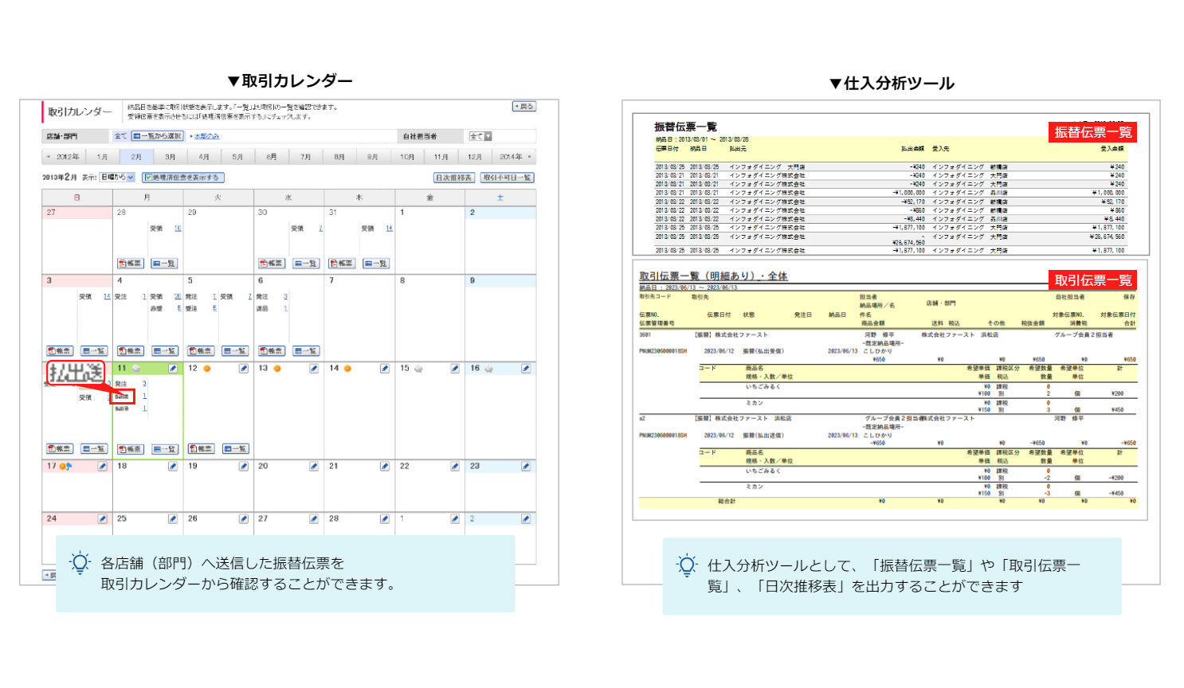Select the 3月 month tab

click(171, 157)
